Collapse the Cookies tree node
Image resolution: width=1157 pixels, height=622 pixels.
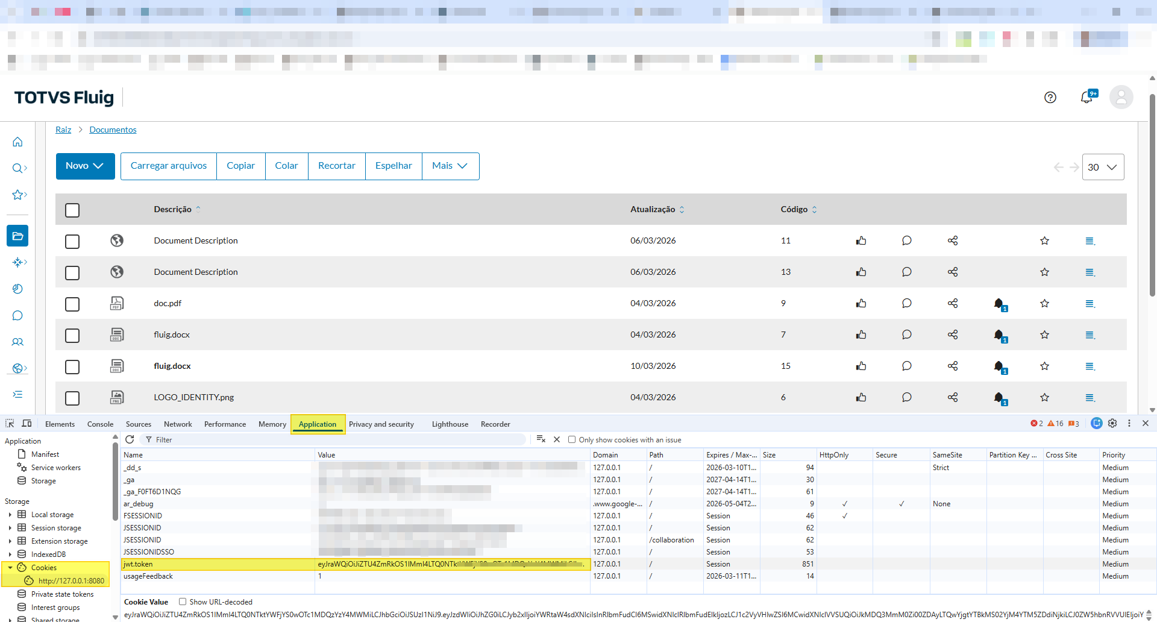(10, 568)
